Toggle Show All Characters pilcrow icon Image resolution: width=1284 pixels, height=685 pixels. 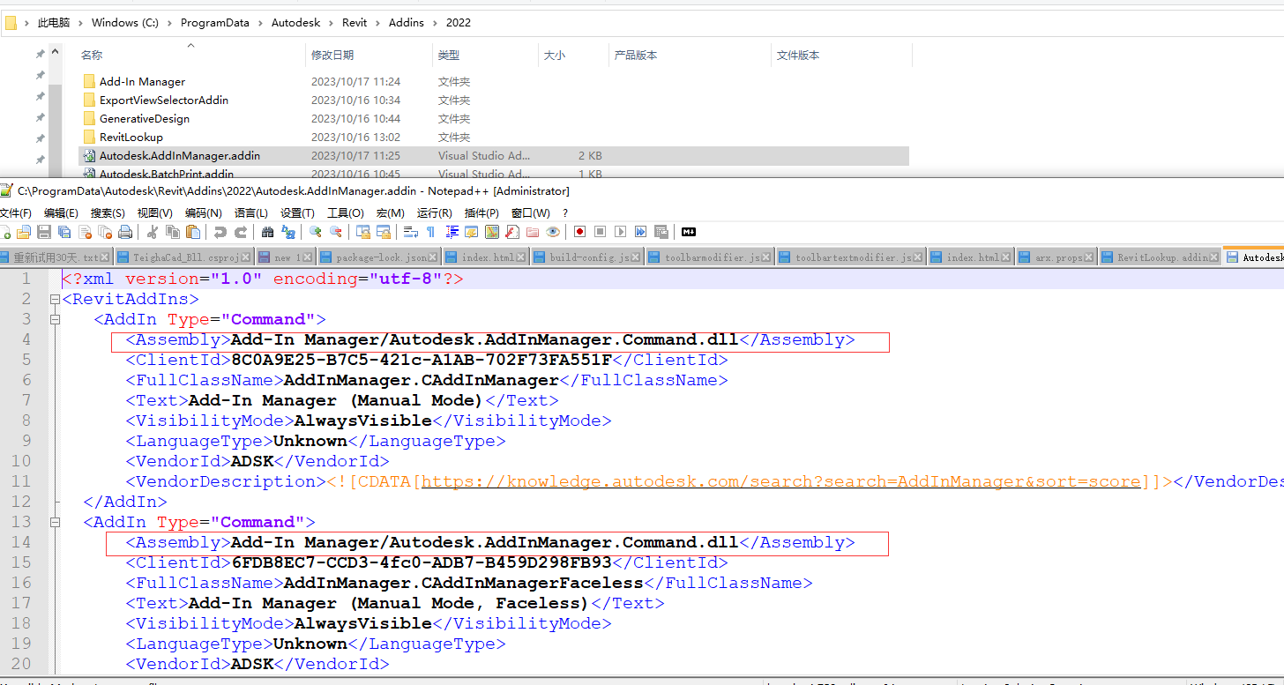430,232
